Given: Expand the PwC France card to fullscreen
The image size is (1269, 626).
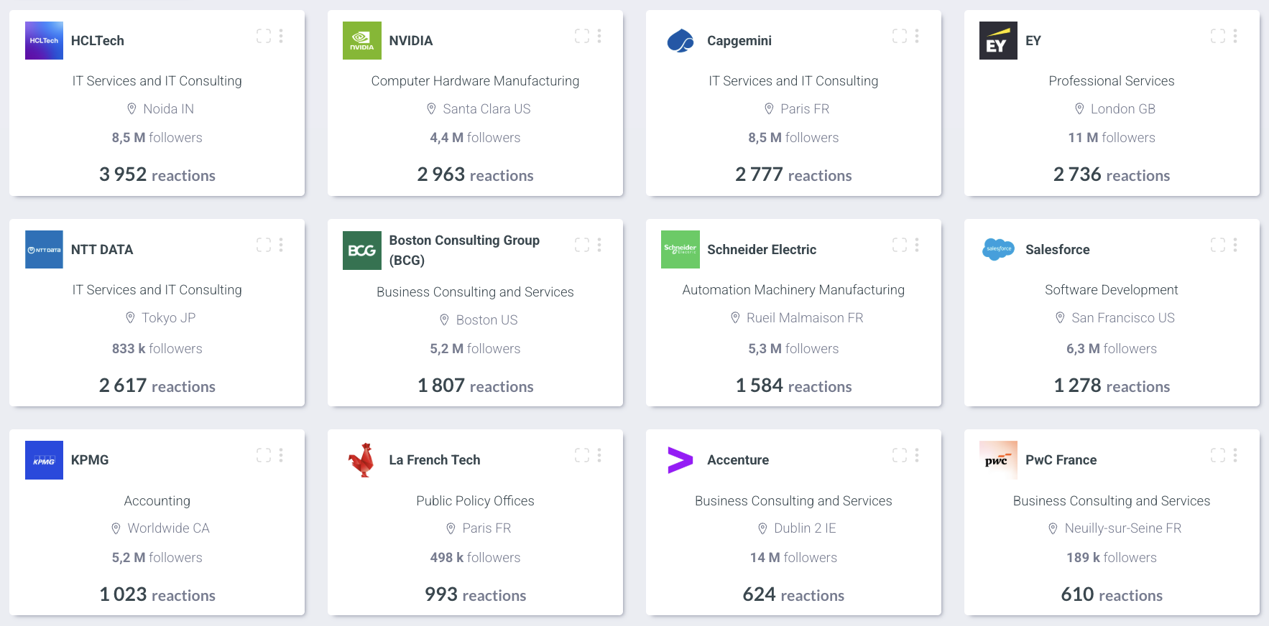Looking at the screenshot, I should (1218, 455).
